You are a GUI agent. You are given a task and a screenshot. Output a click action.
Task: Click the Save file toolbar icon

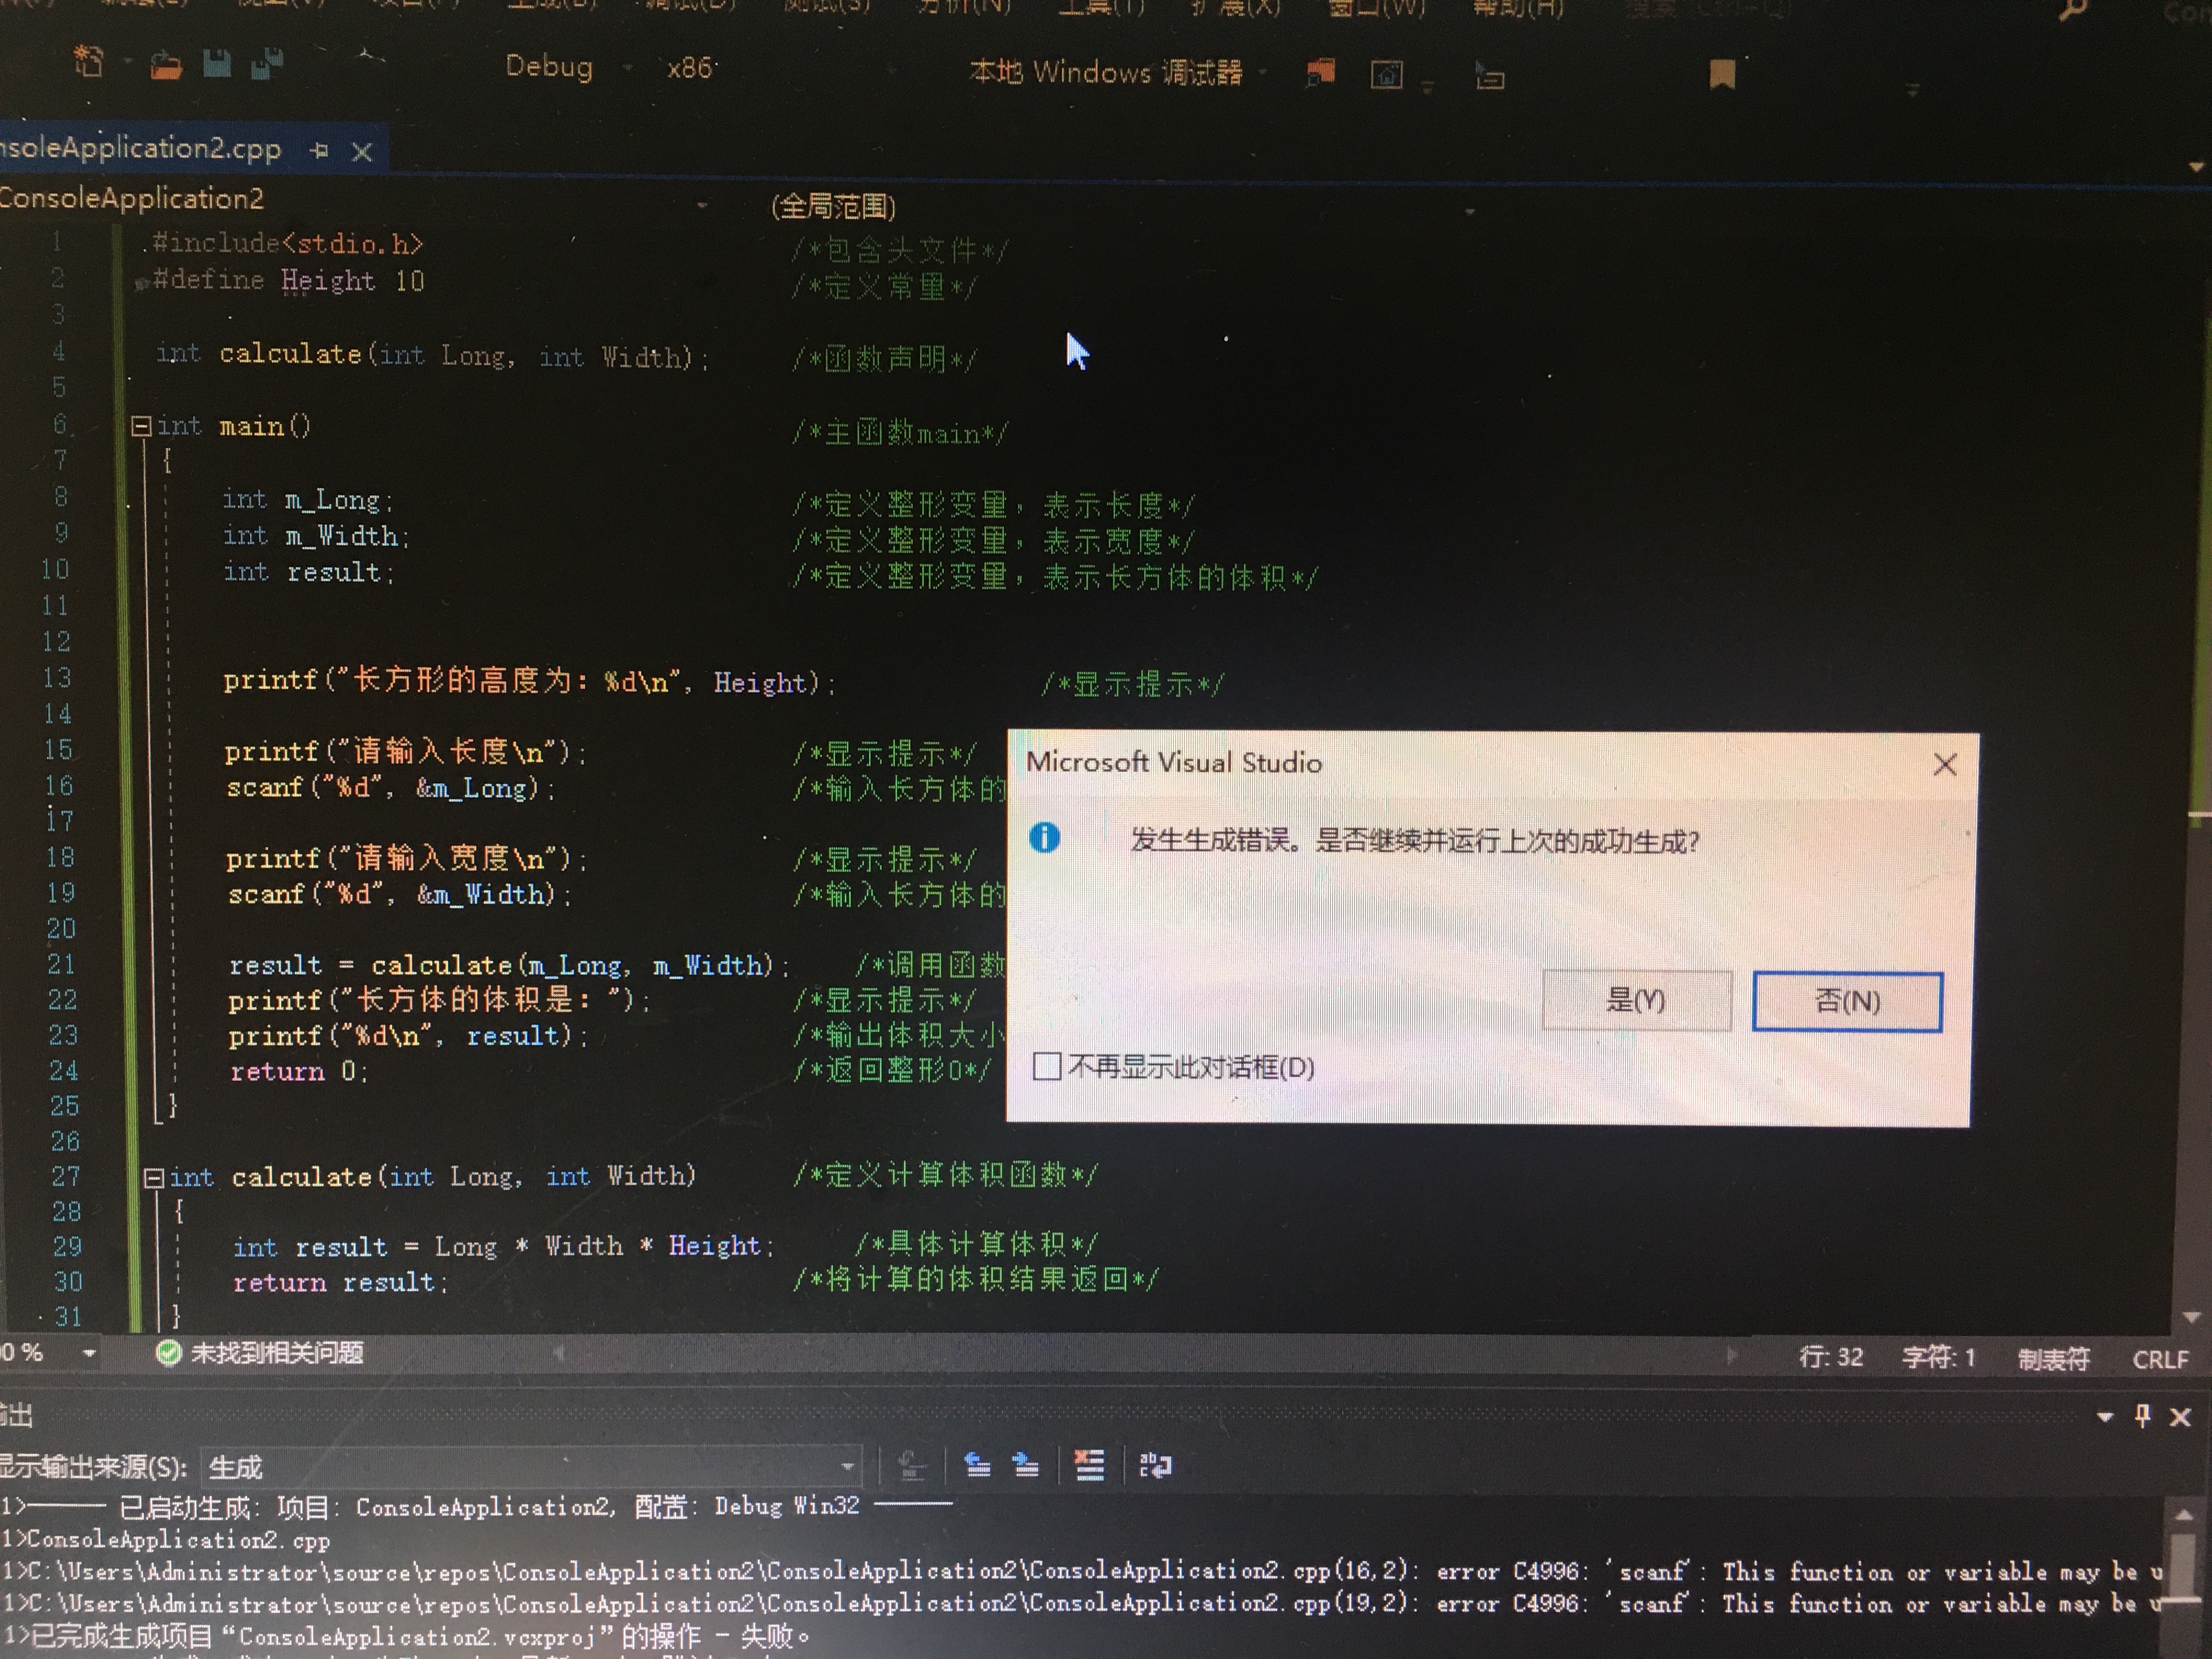pyautogui.click(x=216, y=65)
